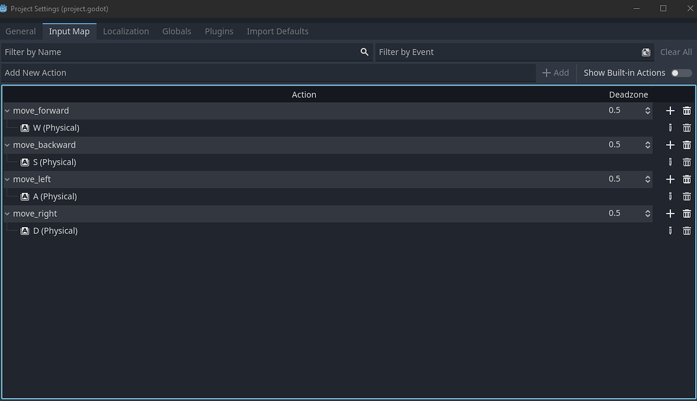The image size is (697, 401).
Task: Edit the W (Physical) key binding
Action: tap(670, 127)
